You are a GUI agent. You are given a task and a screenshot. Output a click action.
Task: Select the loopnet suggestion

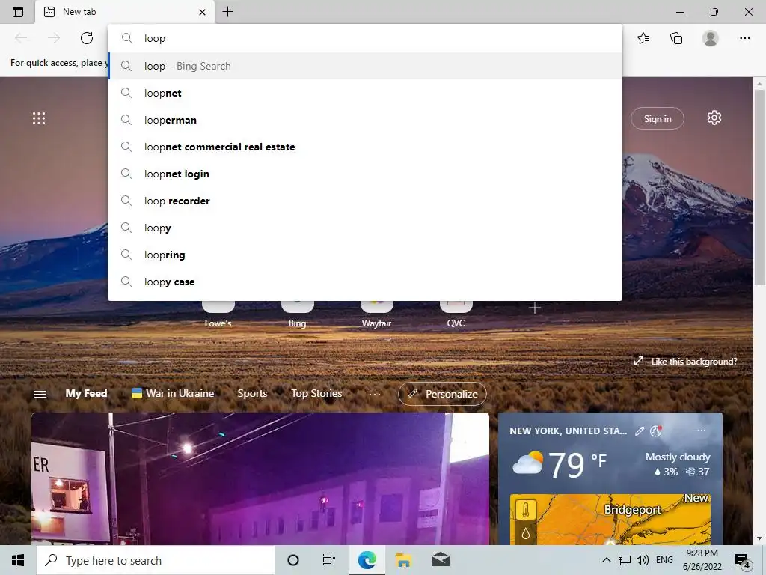click(365, 93)
